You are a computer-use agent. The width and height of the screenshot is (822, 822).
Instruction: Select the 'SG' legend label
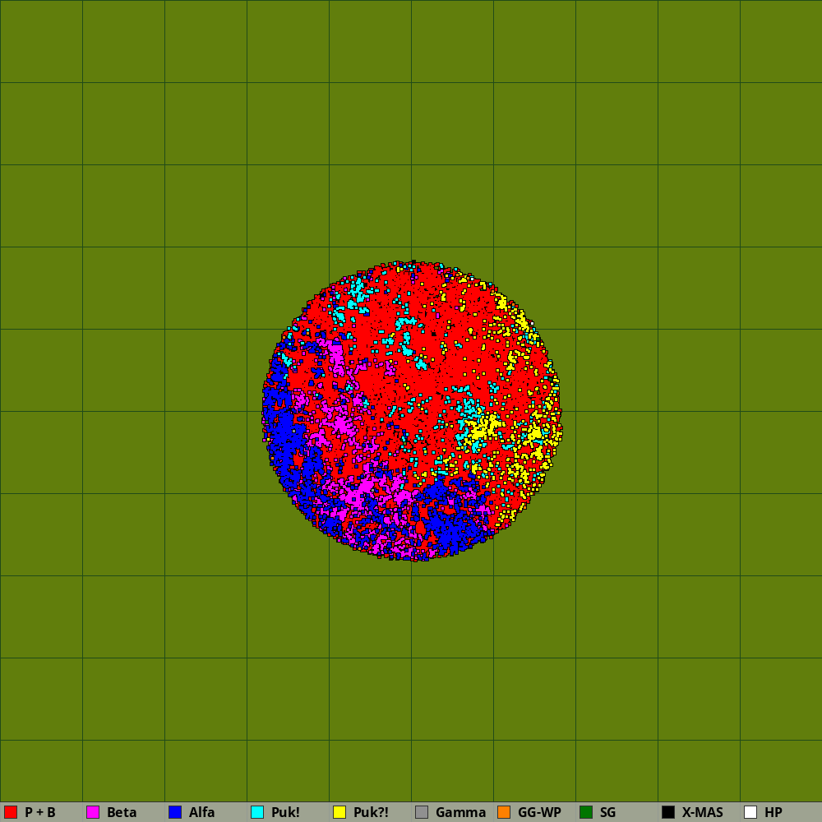[x=607, y=812]
